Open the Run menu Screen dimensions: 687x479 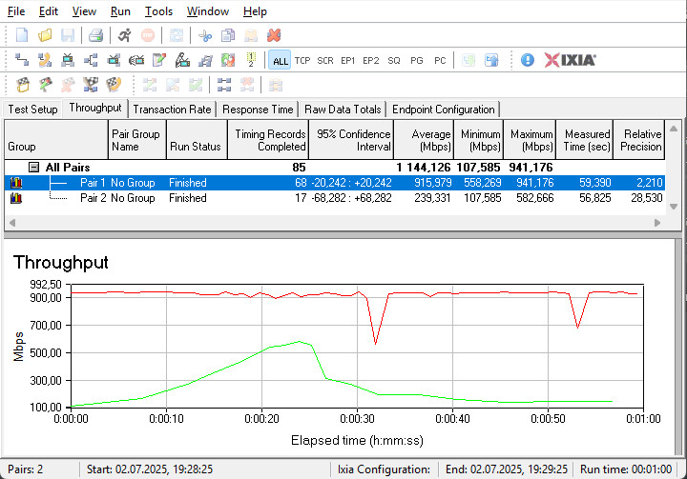click(x=120, y=11)
